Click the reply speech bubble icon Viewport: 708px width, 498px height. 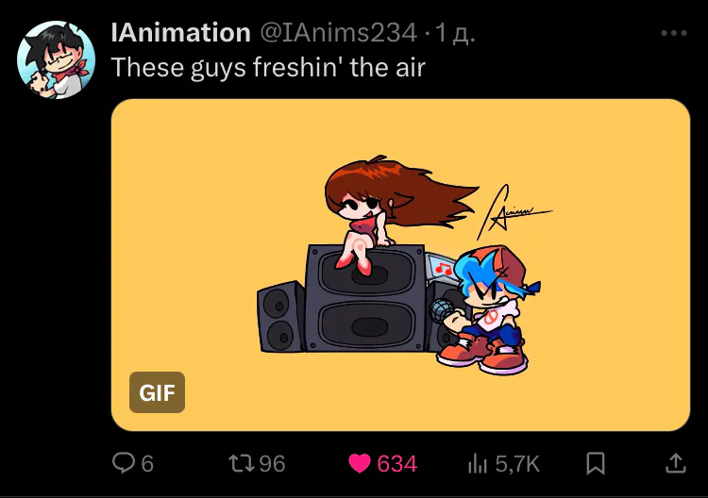click(124, 463)
